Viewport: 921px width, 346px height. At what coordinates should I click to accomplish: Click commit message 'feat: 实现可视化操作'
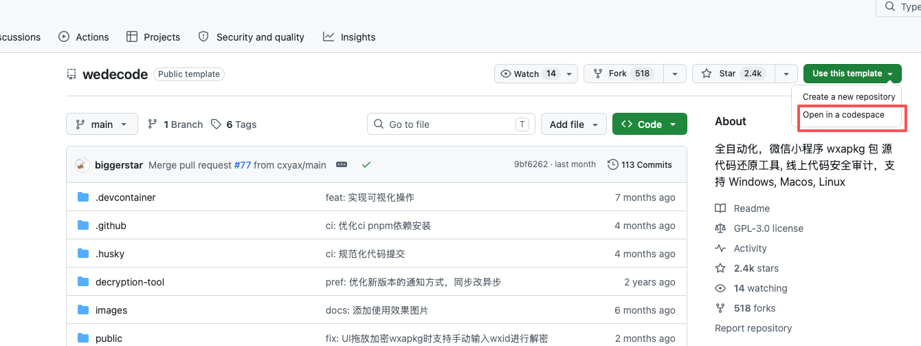click(370, 197)
